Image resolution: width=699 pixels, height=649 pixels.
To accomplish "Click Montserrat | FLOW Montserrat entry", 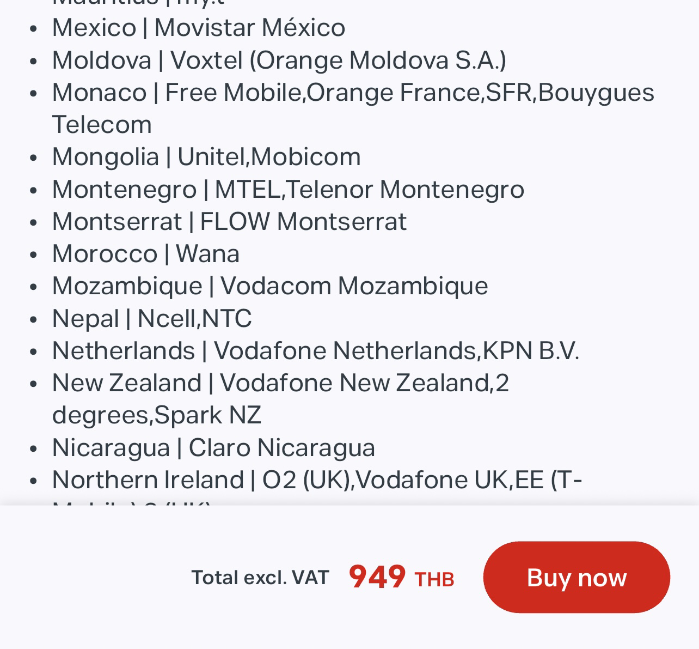I will point(229,222).
